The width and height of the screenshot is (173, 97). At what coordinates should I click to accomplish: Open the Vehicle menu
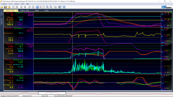pyautogui.click(x=11, y=4)
